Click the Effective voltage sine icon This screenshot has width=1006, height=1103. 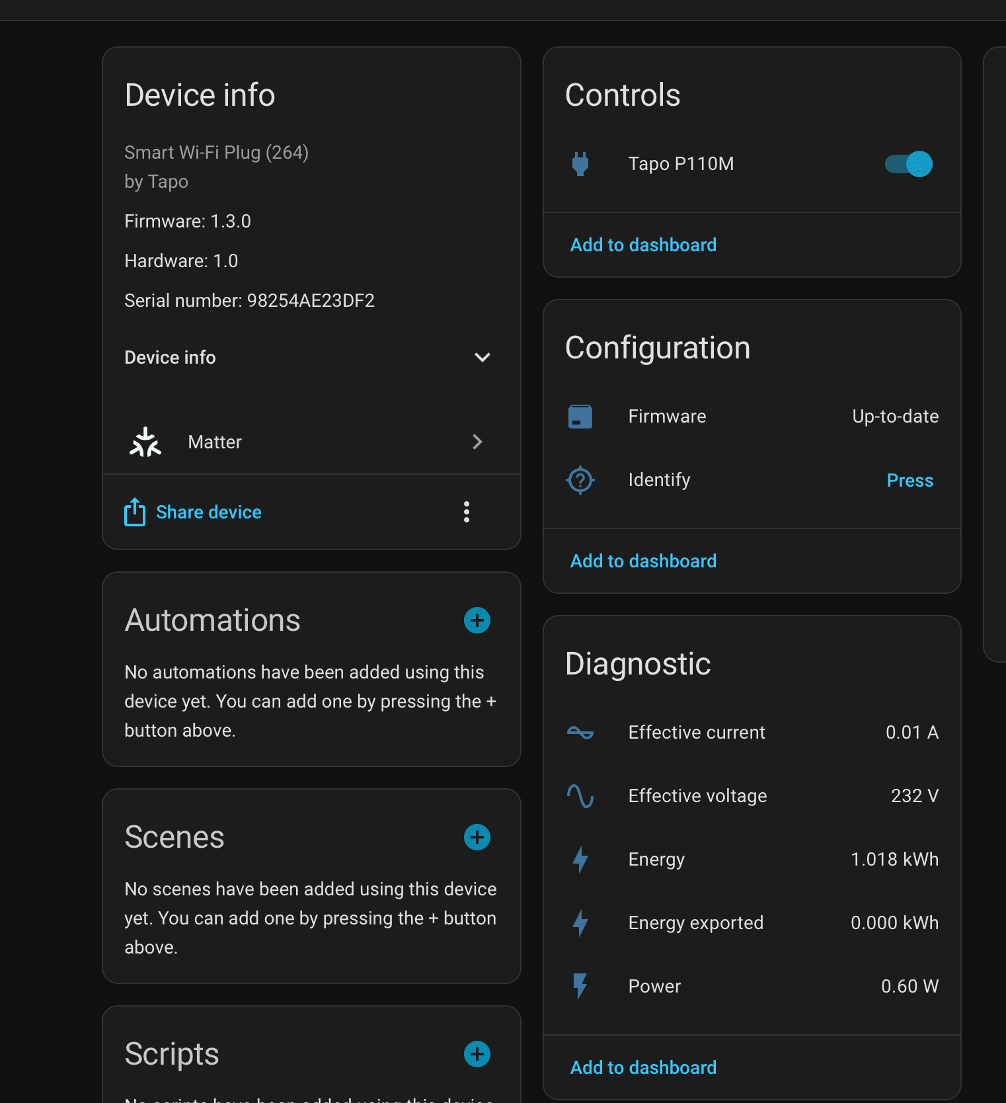[580, 796]
